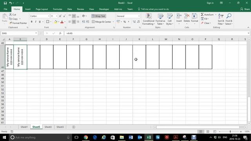
Task: Apply the yellow fill color
Action: tap(56, 22)
